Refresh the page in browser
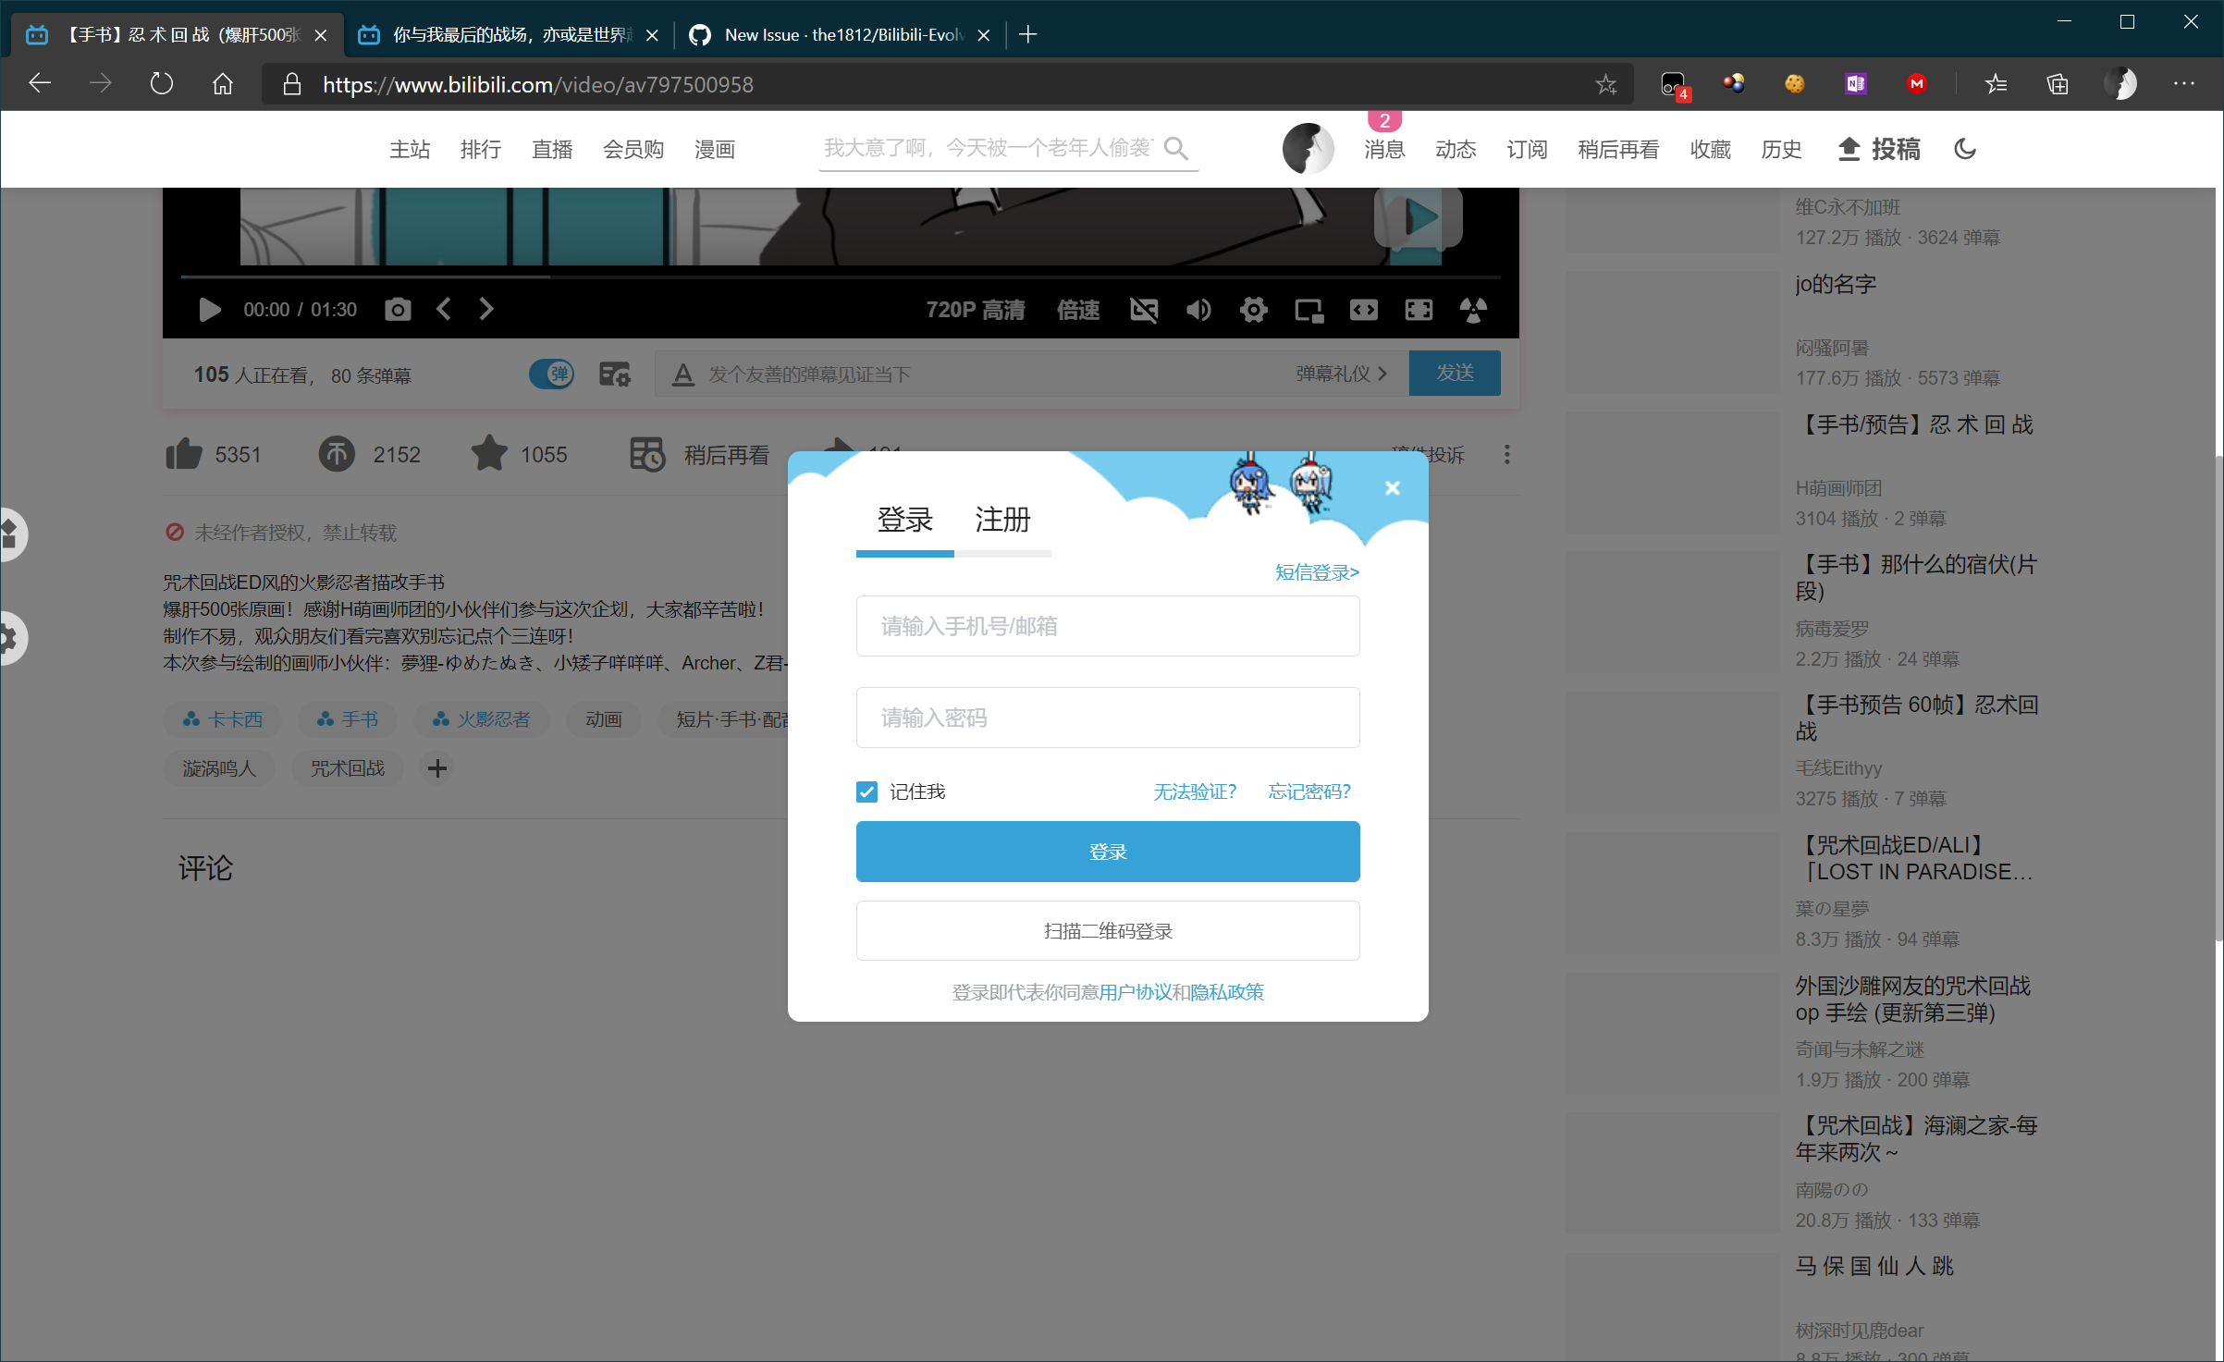The height and width of the screenshot is (1362, 2224). pyautogui.click(x=161, y=84)
